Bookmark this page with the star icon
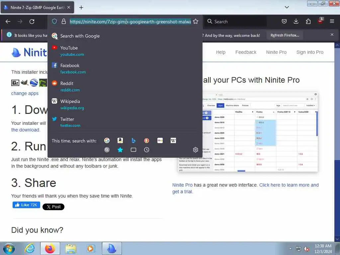 [x=196, y=21]
